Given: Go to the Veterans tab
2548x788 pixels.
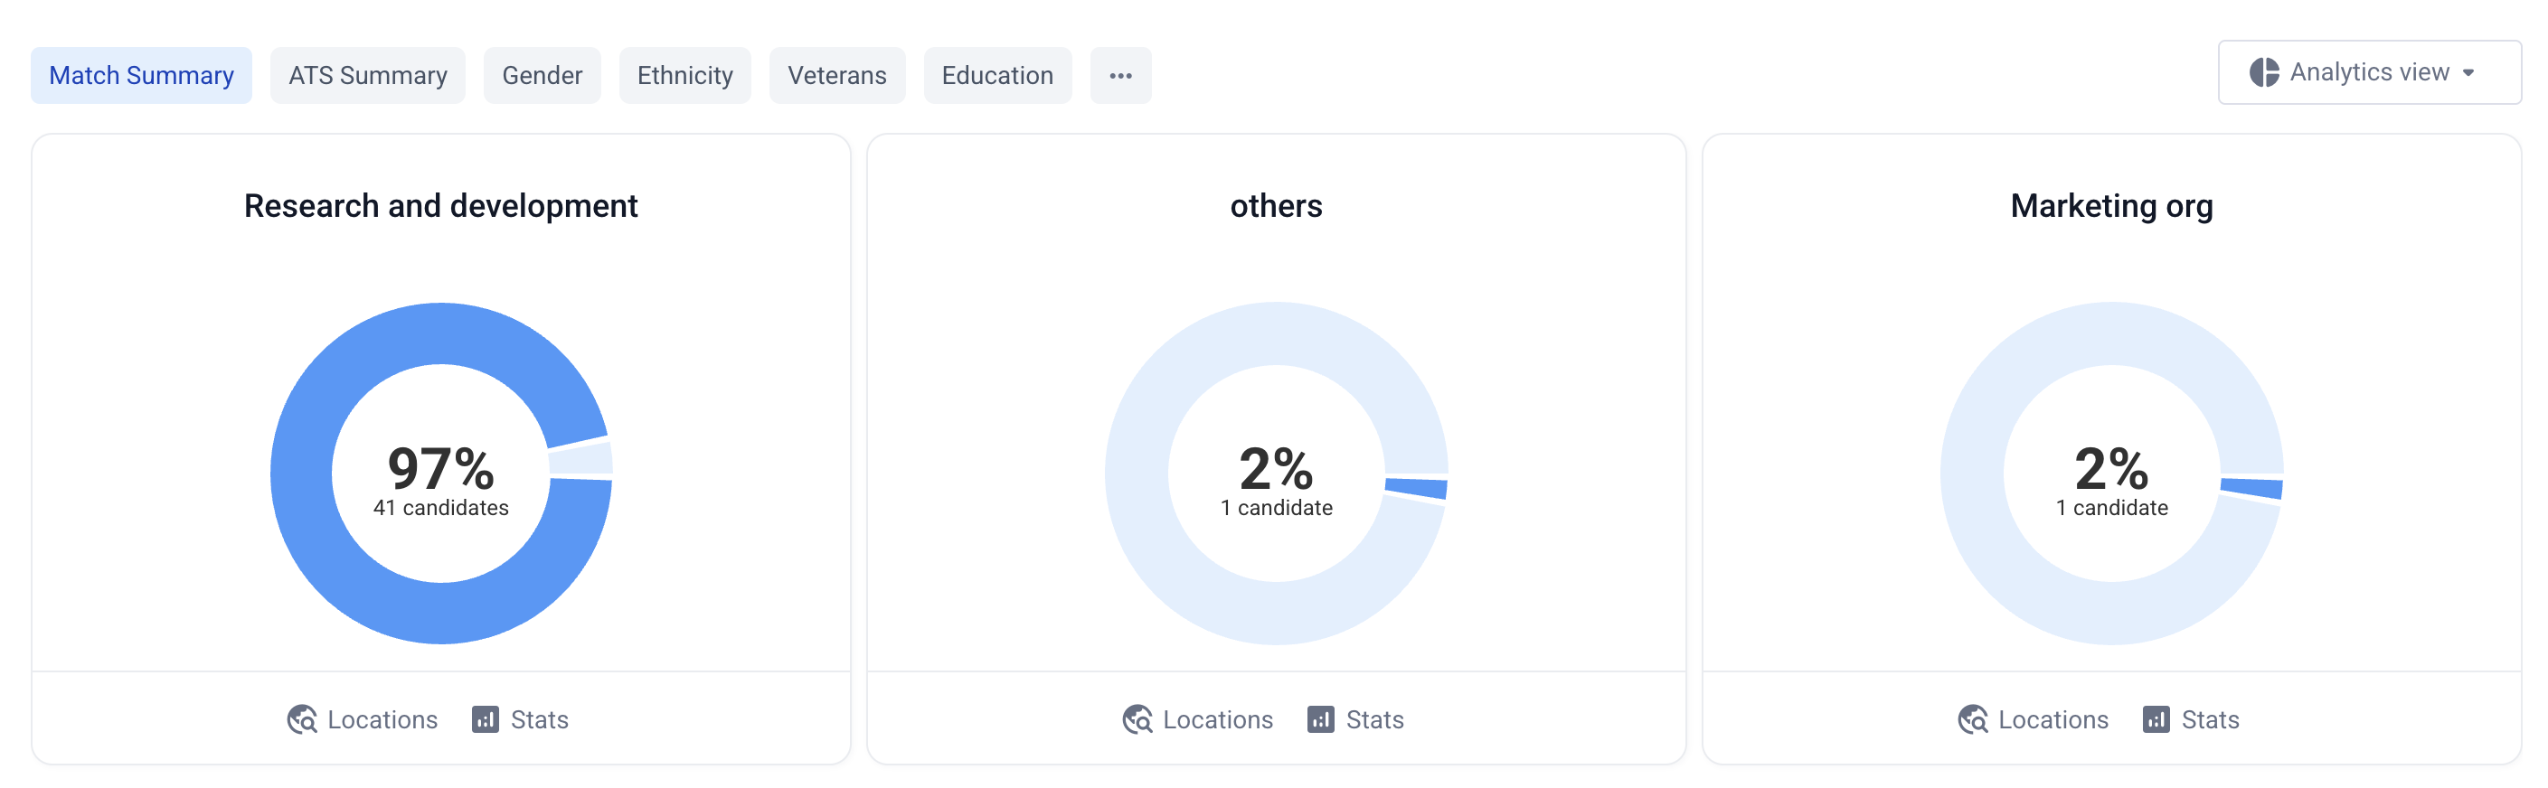Looking at the screenshot, I should click(836, 76).
